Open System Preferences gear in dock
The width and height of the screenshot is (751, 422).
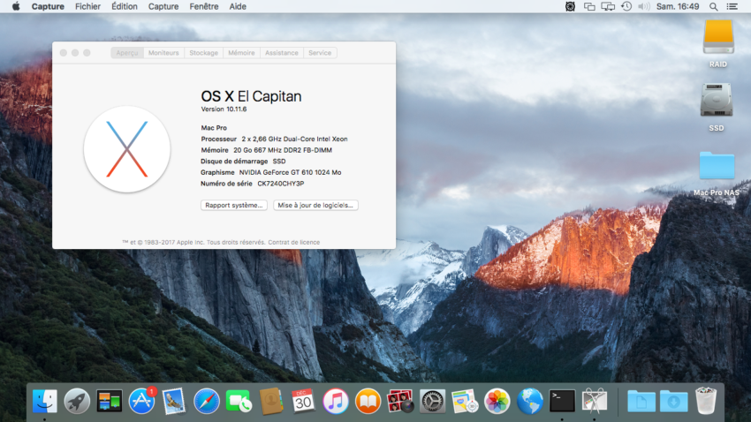[x=432, y=401]
